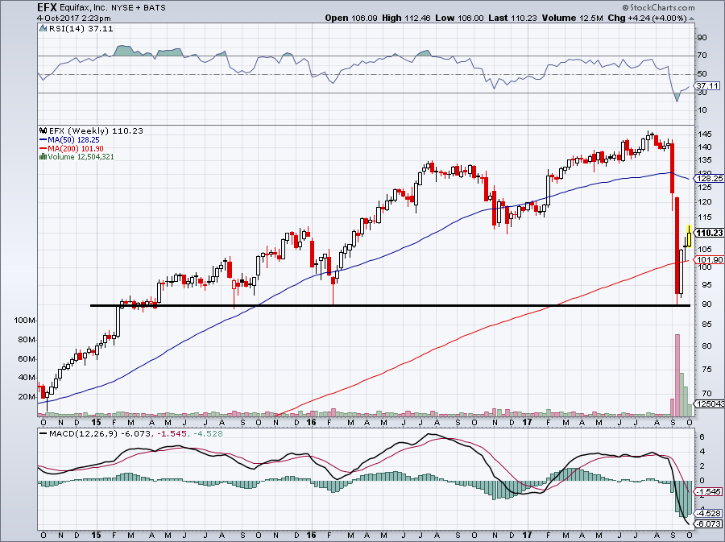This screenshot has height=542, width=725.
Task: Click the black MACD line legend marker
Action: (43, 434)
